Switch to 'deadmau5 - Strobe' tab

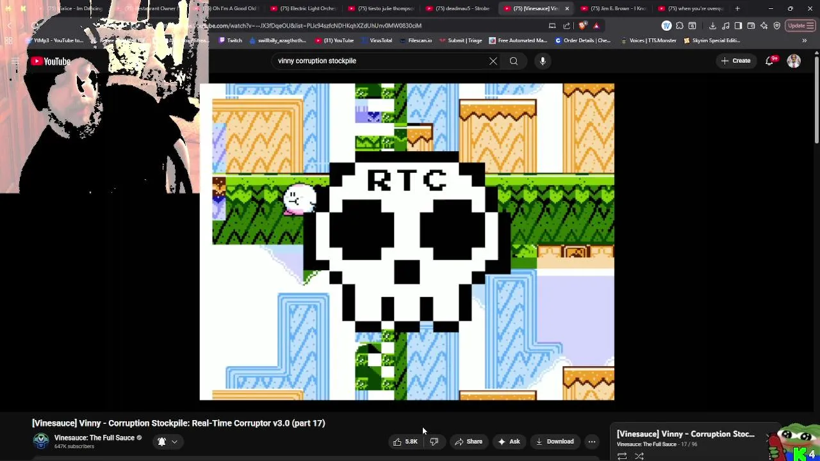point(458,8)
